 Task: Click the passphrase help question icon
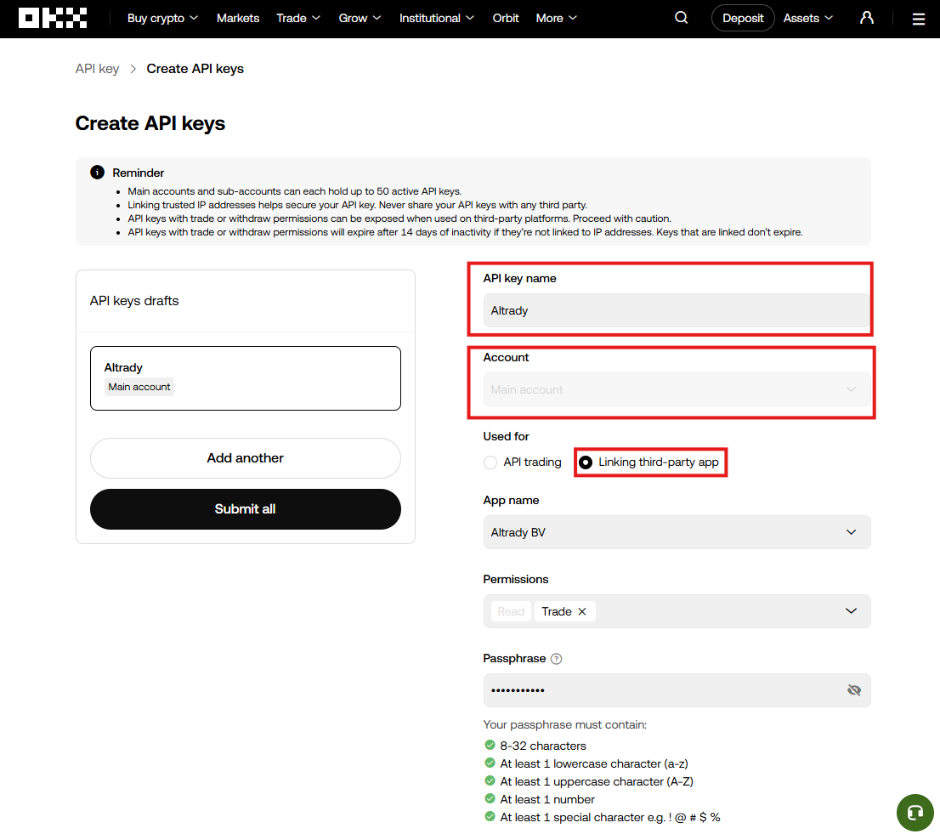[557, 659]
